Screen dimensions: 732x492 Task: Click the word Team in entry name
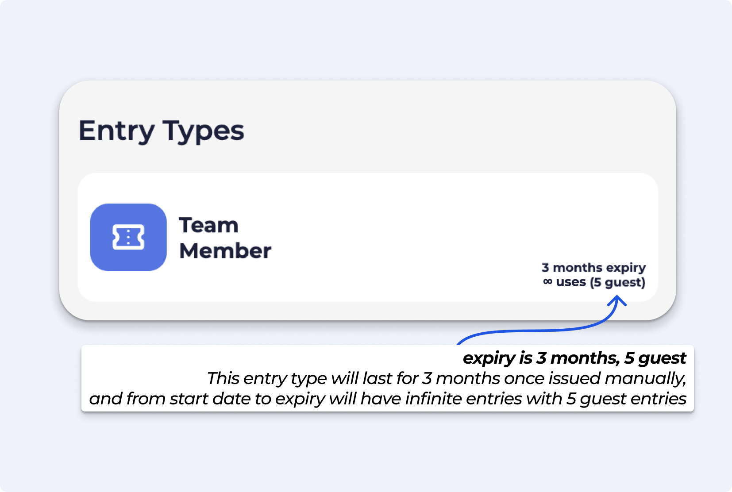[208, 225]
